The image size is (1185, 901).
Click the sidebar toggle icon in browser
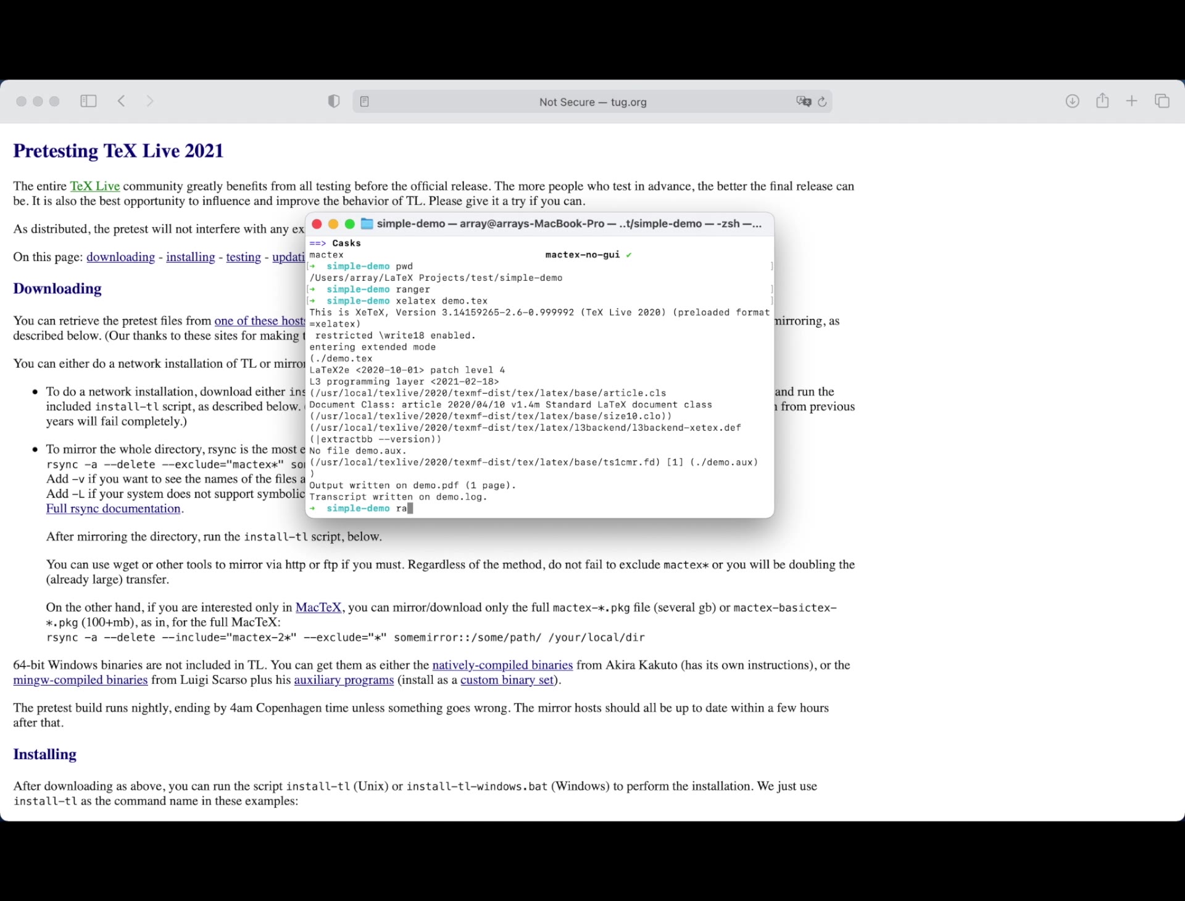[88, 101]
